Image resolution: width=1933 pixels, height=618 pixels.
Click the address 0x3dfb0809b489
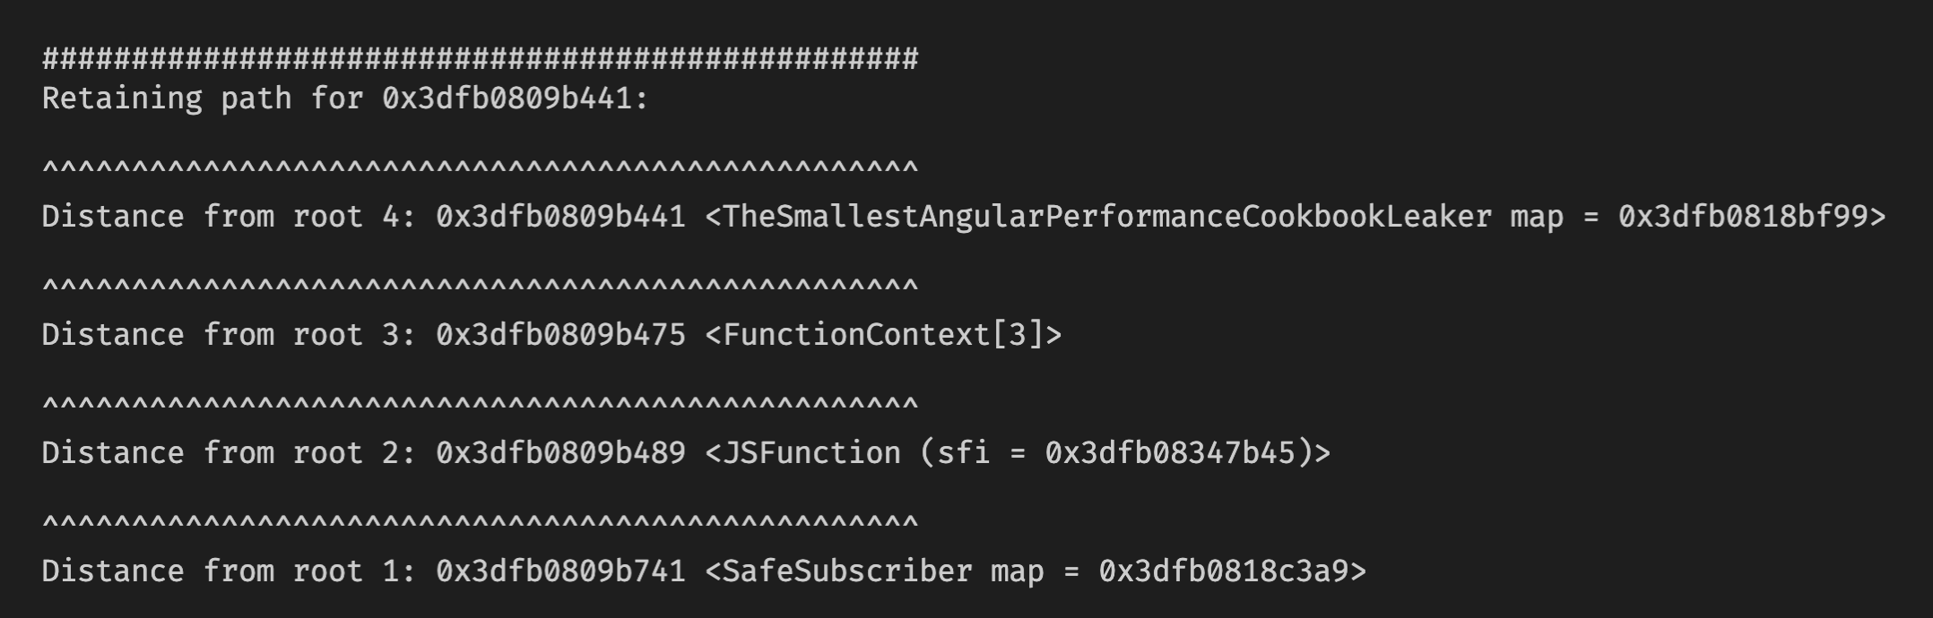[x=560, y=453]
